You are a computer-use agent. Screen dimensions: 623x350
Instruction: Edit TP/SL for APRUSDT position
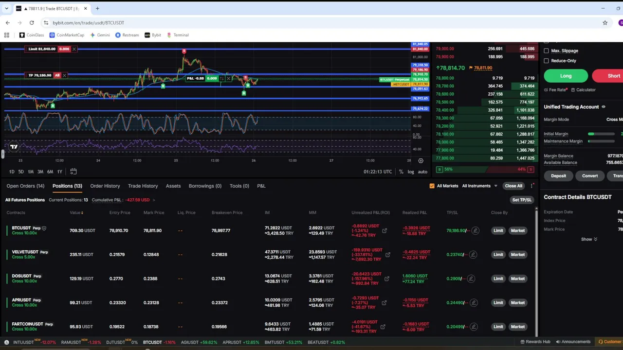[473, 302]
